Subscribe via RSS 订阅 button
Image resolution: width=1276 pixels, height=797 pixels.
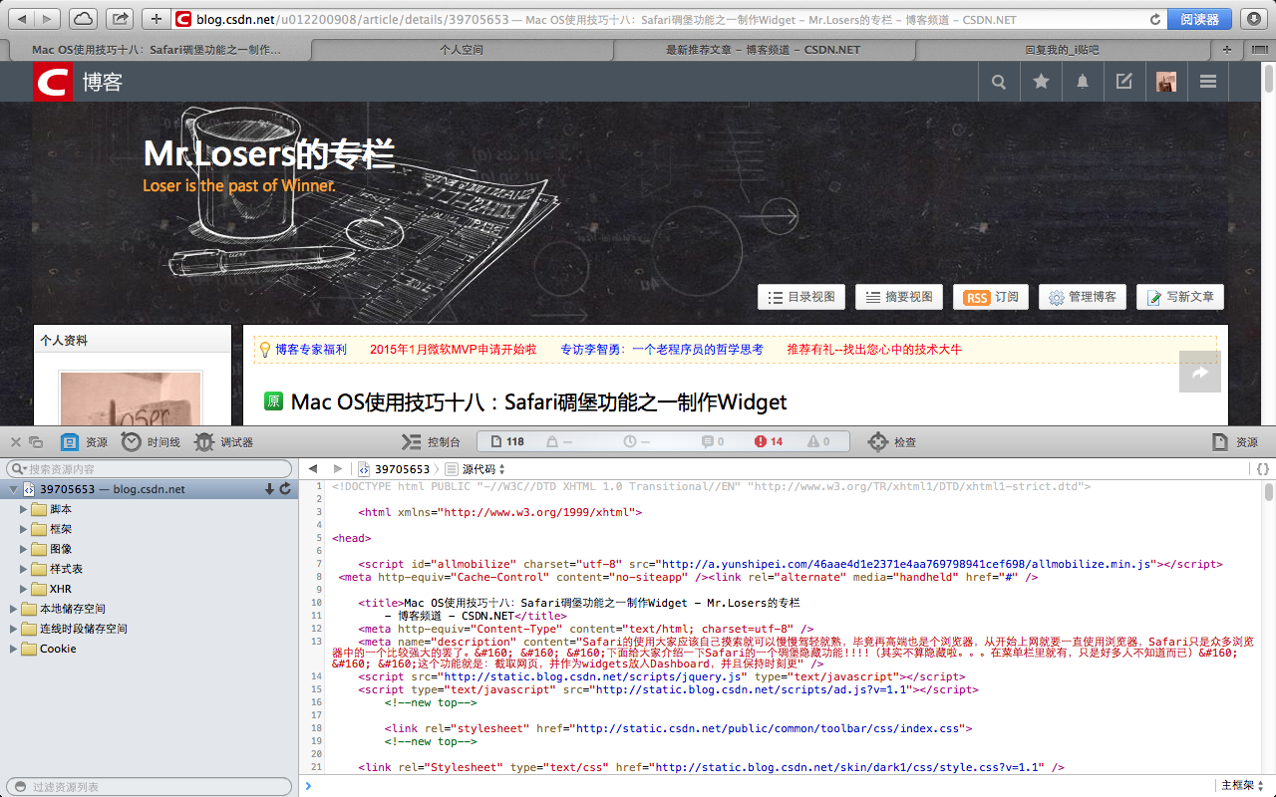pyautogui.click(x=991, y=297)
